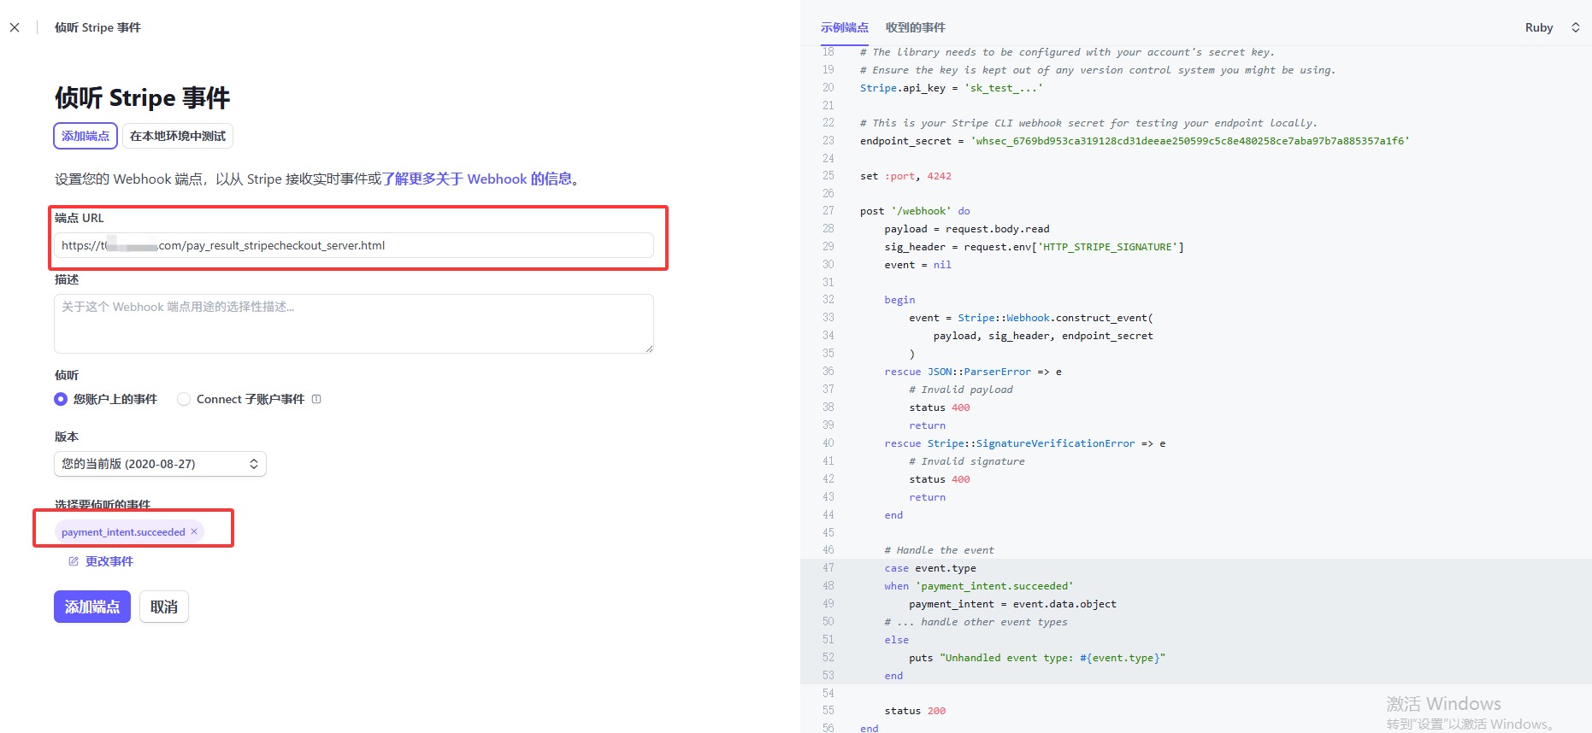Click the sig_header = request.env line
The height and width of the screenshot is (733, 1592).
[1035, 247]
